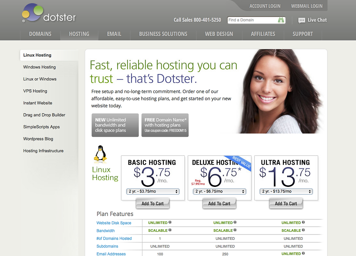Viewport: 356px width, 256px height.
Task: Click the Basic plan email addresses value 100
Action: [x=160, y=254]
